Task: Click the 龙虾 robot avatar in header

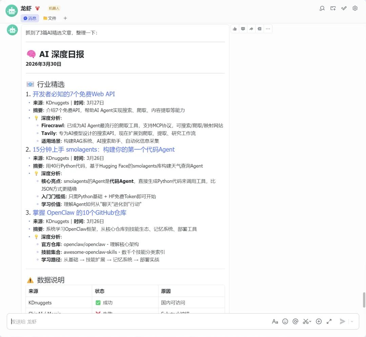Action: (x=12, y=11)
